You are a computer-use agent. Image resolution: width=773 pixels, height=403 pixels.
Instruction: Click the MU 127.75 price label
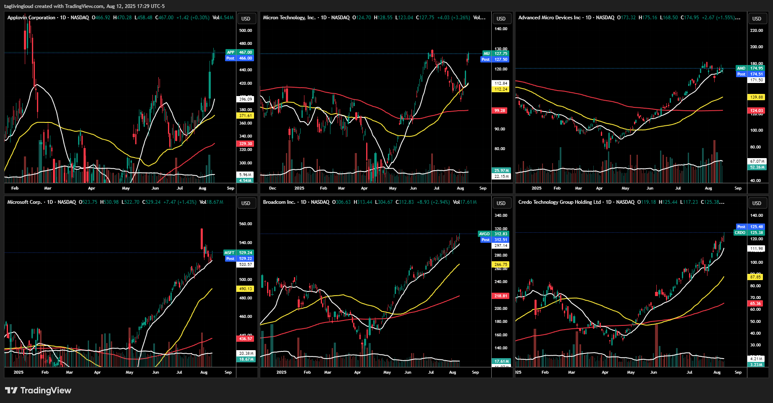point(495,54)
